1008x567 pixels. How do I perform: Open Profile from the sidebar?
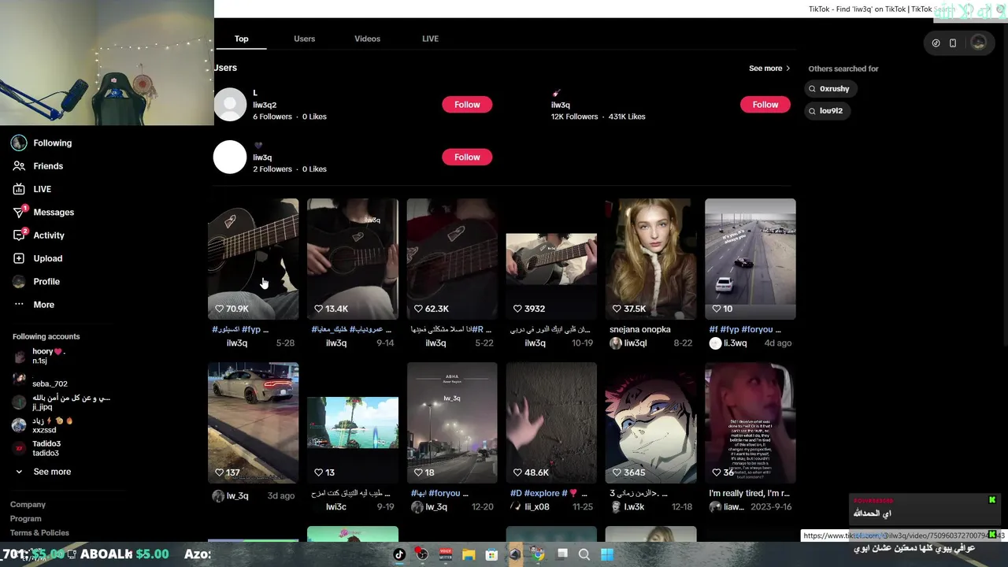36,281
